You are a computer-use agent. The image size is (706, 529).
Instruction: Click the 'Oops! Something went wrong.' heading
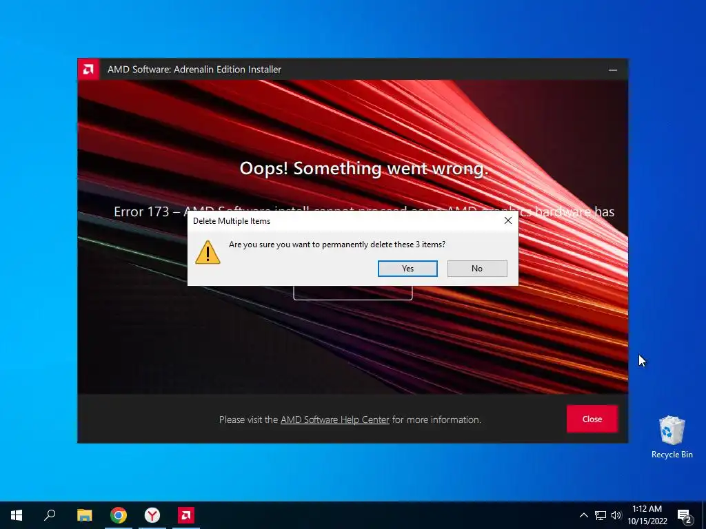click(364, 168)
